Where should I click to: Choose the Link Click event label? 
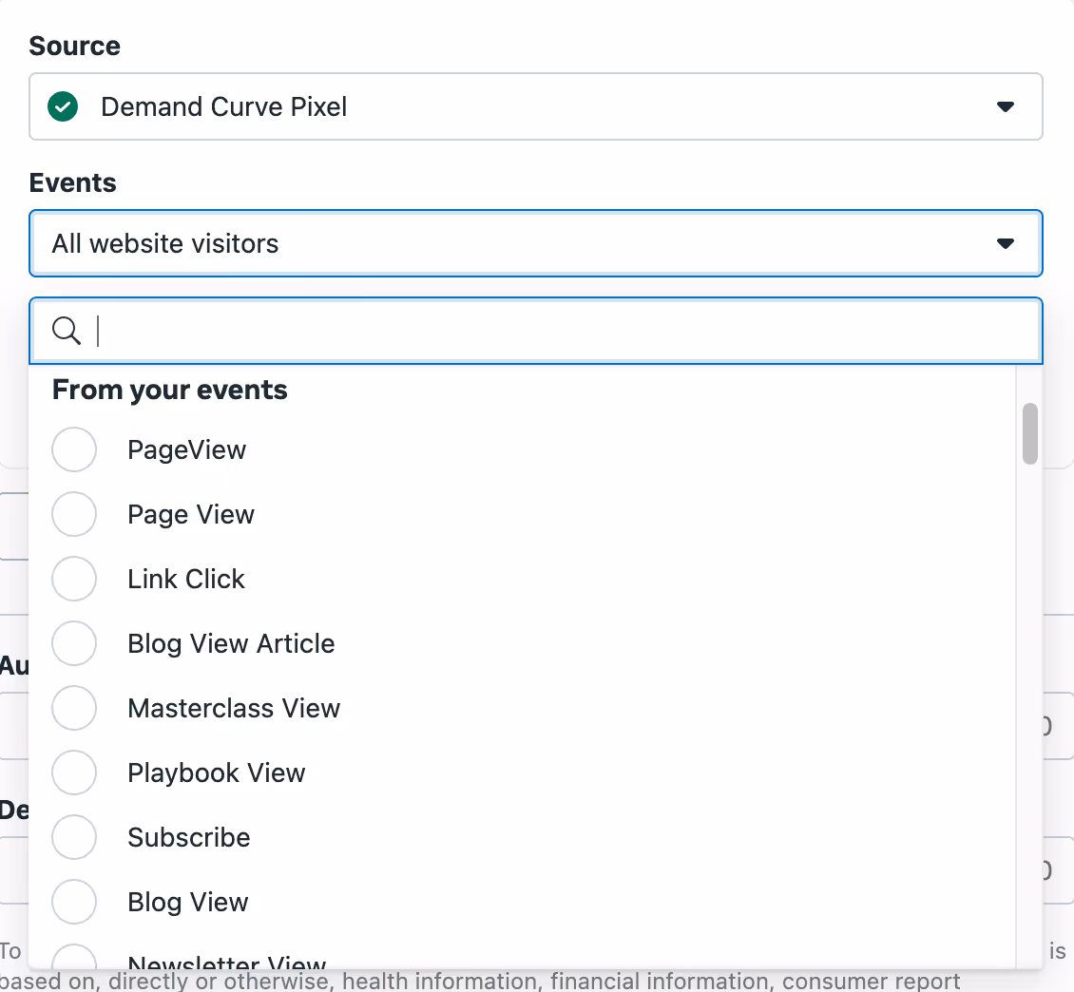[x=186, y=579]
